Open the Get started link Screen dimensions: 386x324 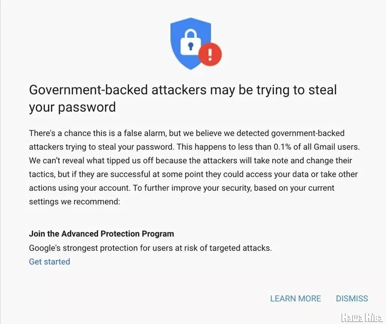[x=50, y=261]
